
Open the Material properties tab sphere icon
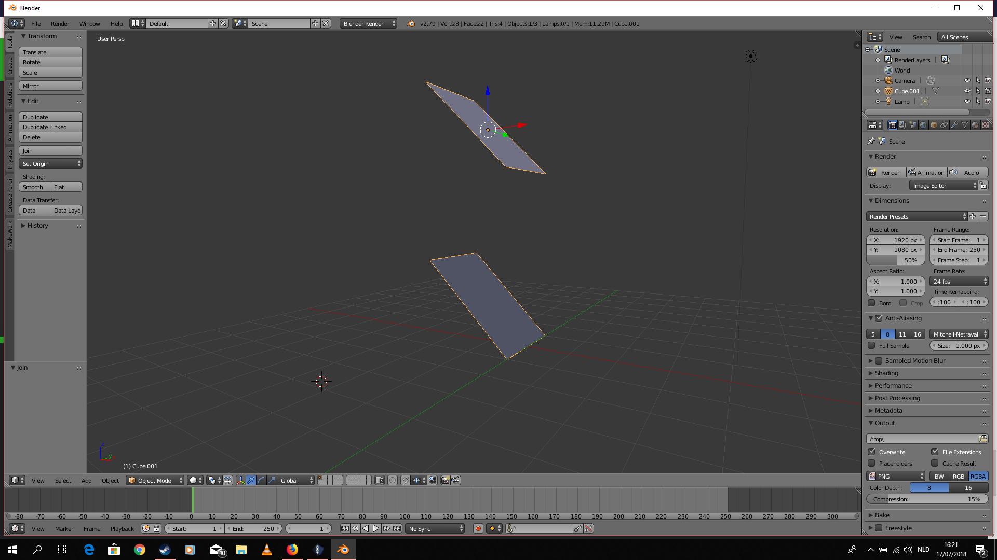[x=975, y=125]
